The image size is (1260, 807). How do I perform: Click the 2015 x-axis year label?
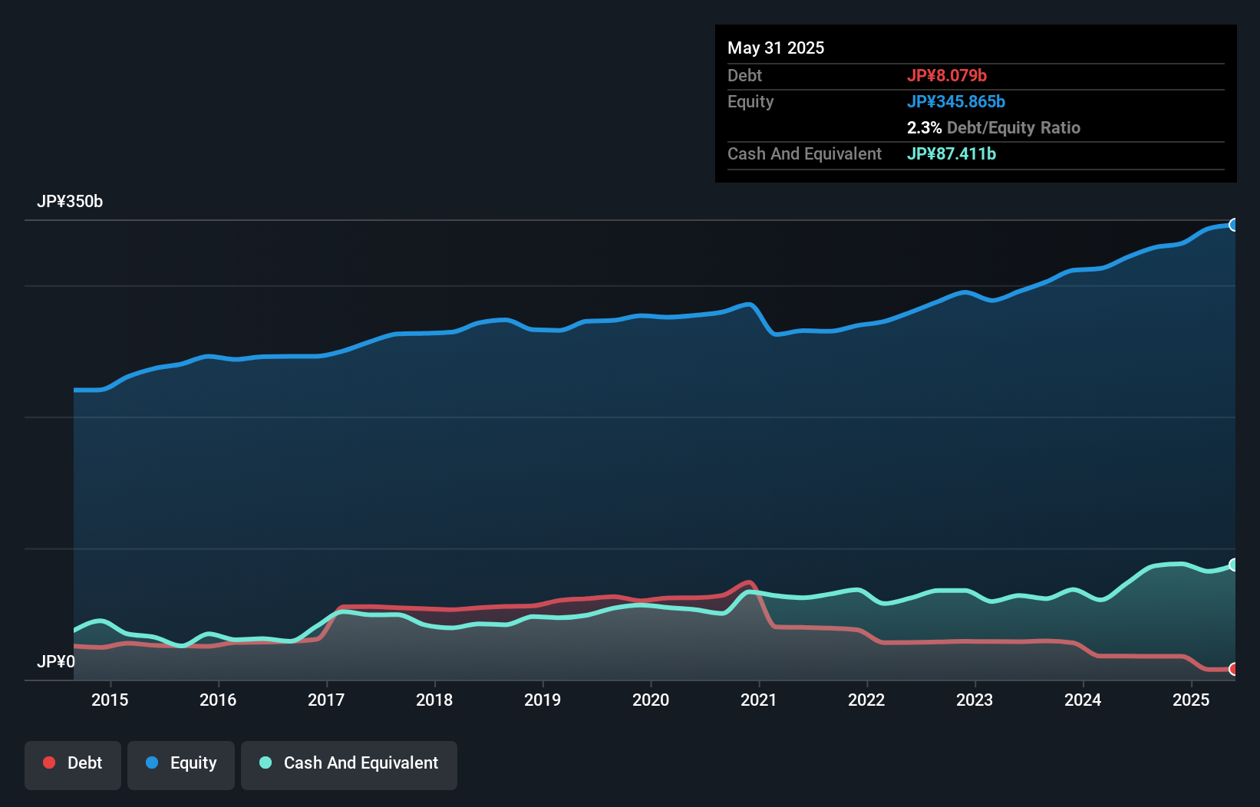pyautogui.click(x=110, y=700)
